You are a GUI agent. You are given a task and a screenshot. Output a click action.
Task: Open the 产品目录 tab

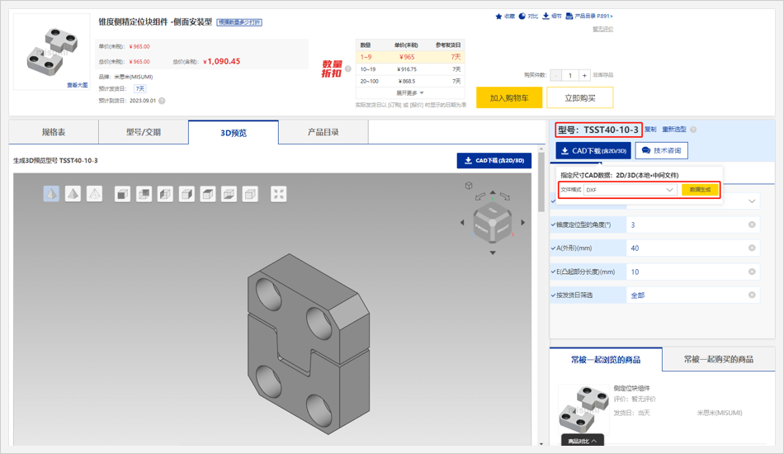[x=323, y=132]
